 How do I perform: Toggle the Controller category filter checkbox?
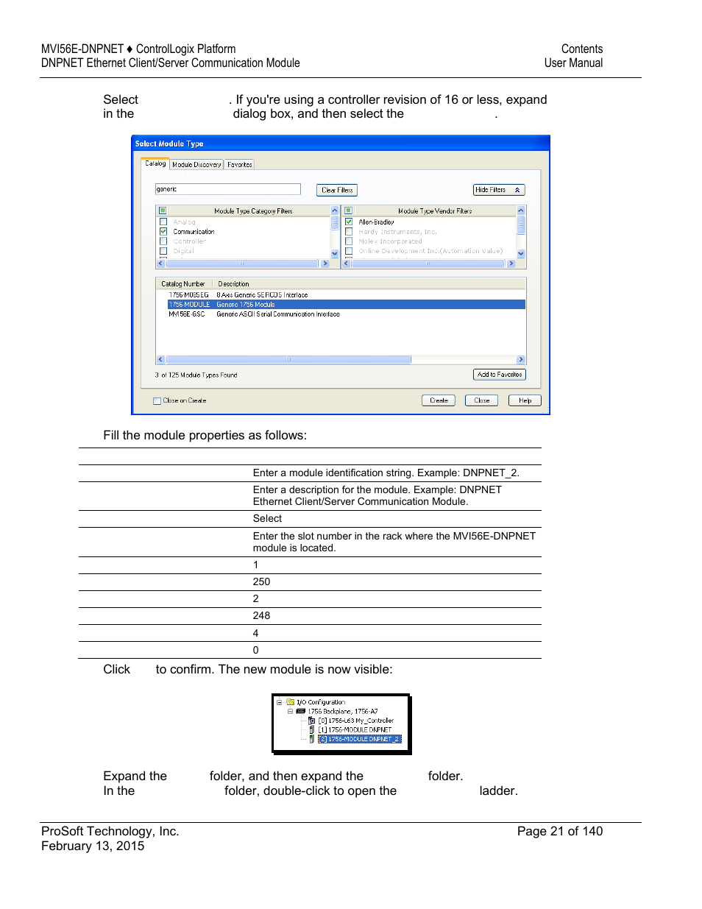pyautogui.click(x=163, y=241)
